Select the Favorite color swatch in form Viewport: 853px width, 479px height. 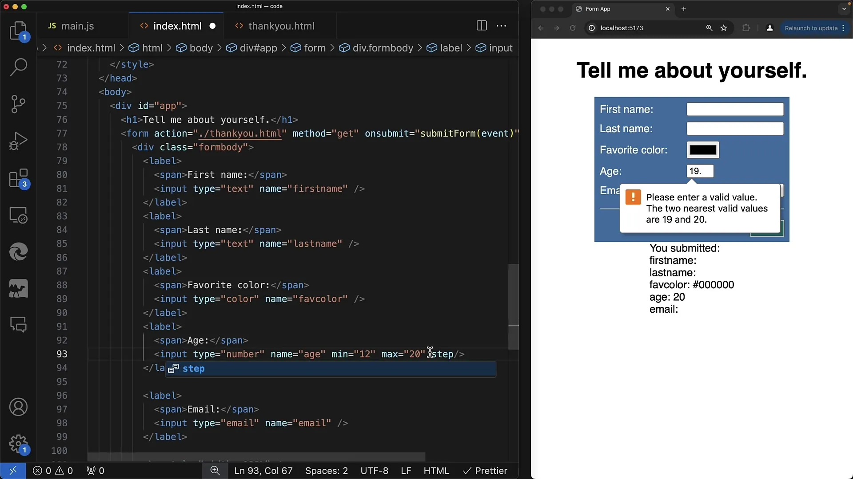click(703, 149)
